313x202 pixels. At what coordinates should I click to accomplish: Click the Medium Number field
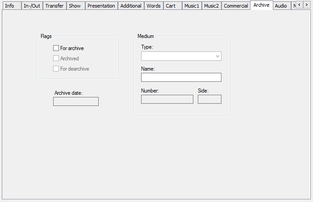coord(167,99)
